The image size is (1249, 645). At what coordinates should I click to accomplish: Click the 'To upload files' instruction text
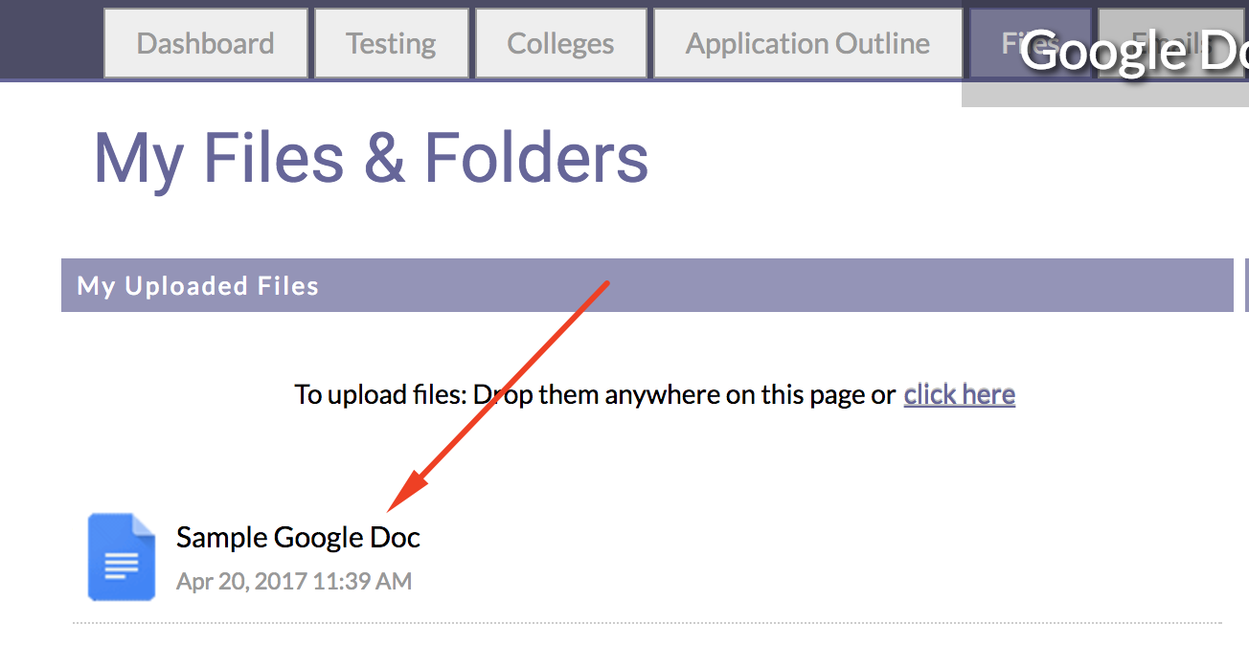(x=595, y=394)
